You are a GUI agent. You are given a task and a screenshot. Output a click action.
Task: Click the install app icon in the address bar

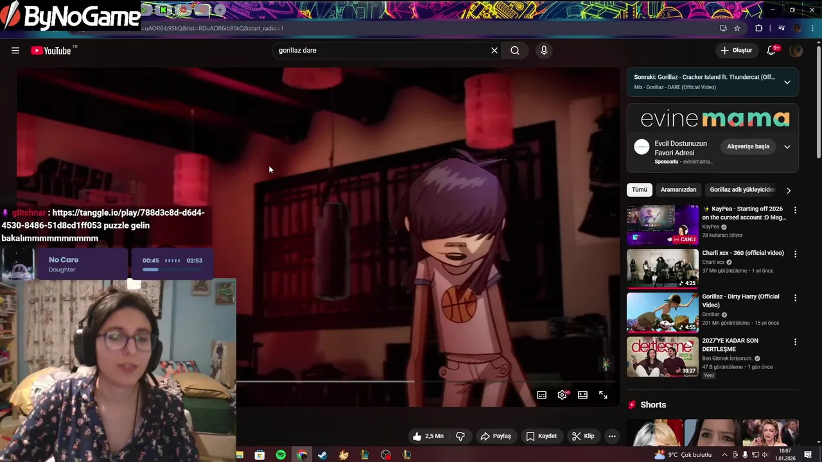[x=723, y=28]
